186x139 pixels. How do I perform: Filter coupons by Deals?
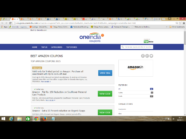coord(121,96)
